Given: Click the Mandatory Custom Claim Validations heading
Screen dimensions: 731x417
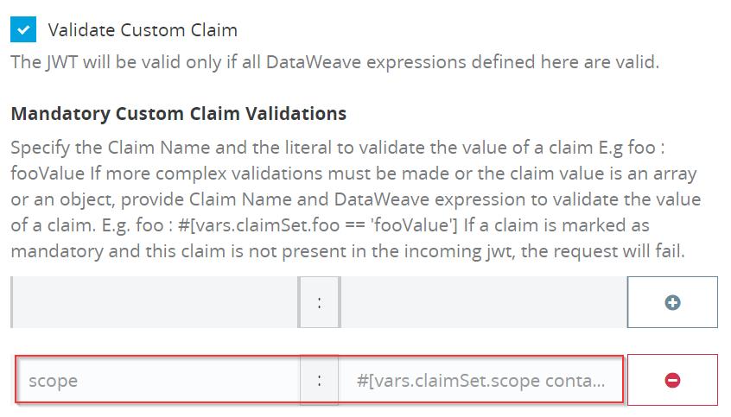Looking at the screenshot, I should click(179, 114).
